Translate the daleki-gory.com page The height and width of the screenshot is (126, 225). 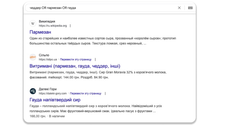coord(86,94)
